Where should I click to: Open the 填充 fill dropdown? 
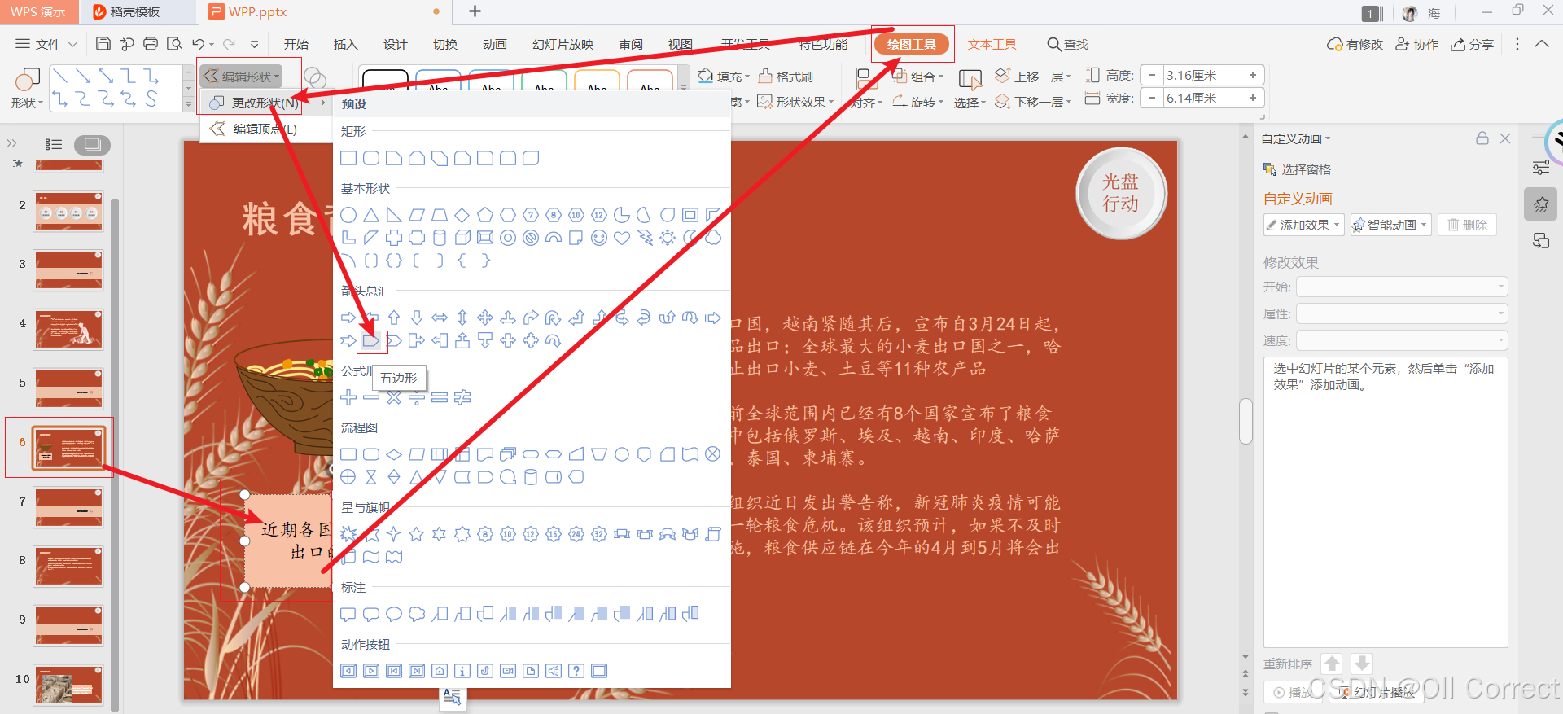(724, 77)
